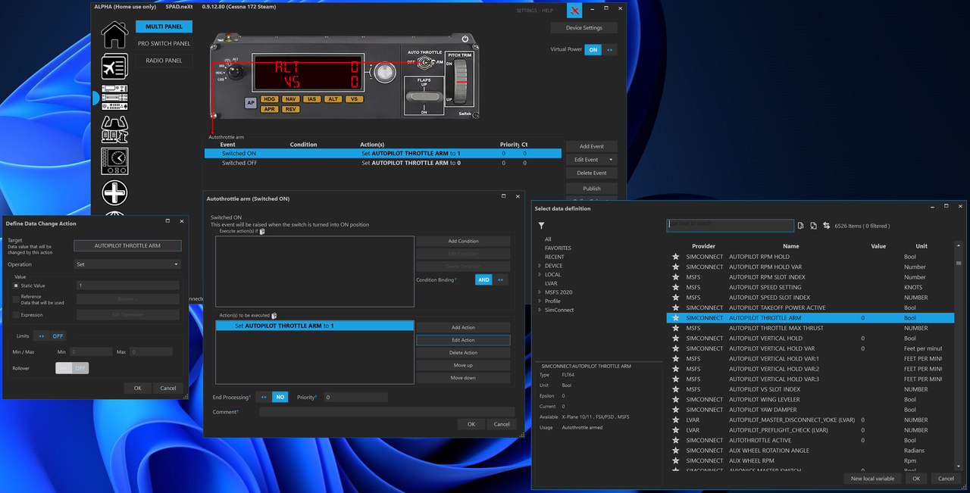Expand the Profile tree node
The image size is (970, 493).
coord(540,301)
